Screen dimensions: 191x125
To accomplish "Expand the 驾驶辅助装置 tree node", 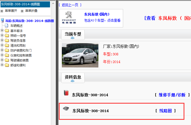I will pyautogui.click(x=2, y=60).
